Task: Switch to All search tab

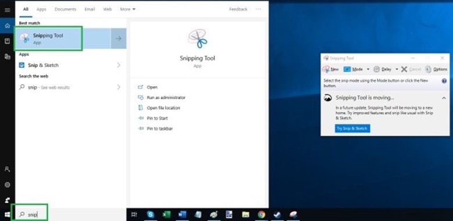Action: click(26, 9)
